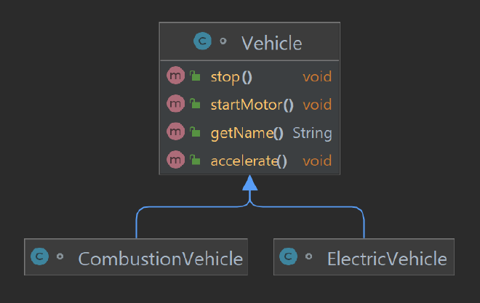Click the visibility dot beside Vehicle title
The image size is (480, 303).
tap(223, 41)
